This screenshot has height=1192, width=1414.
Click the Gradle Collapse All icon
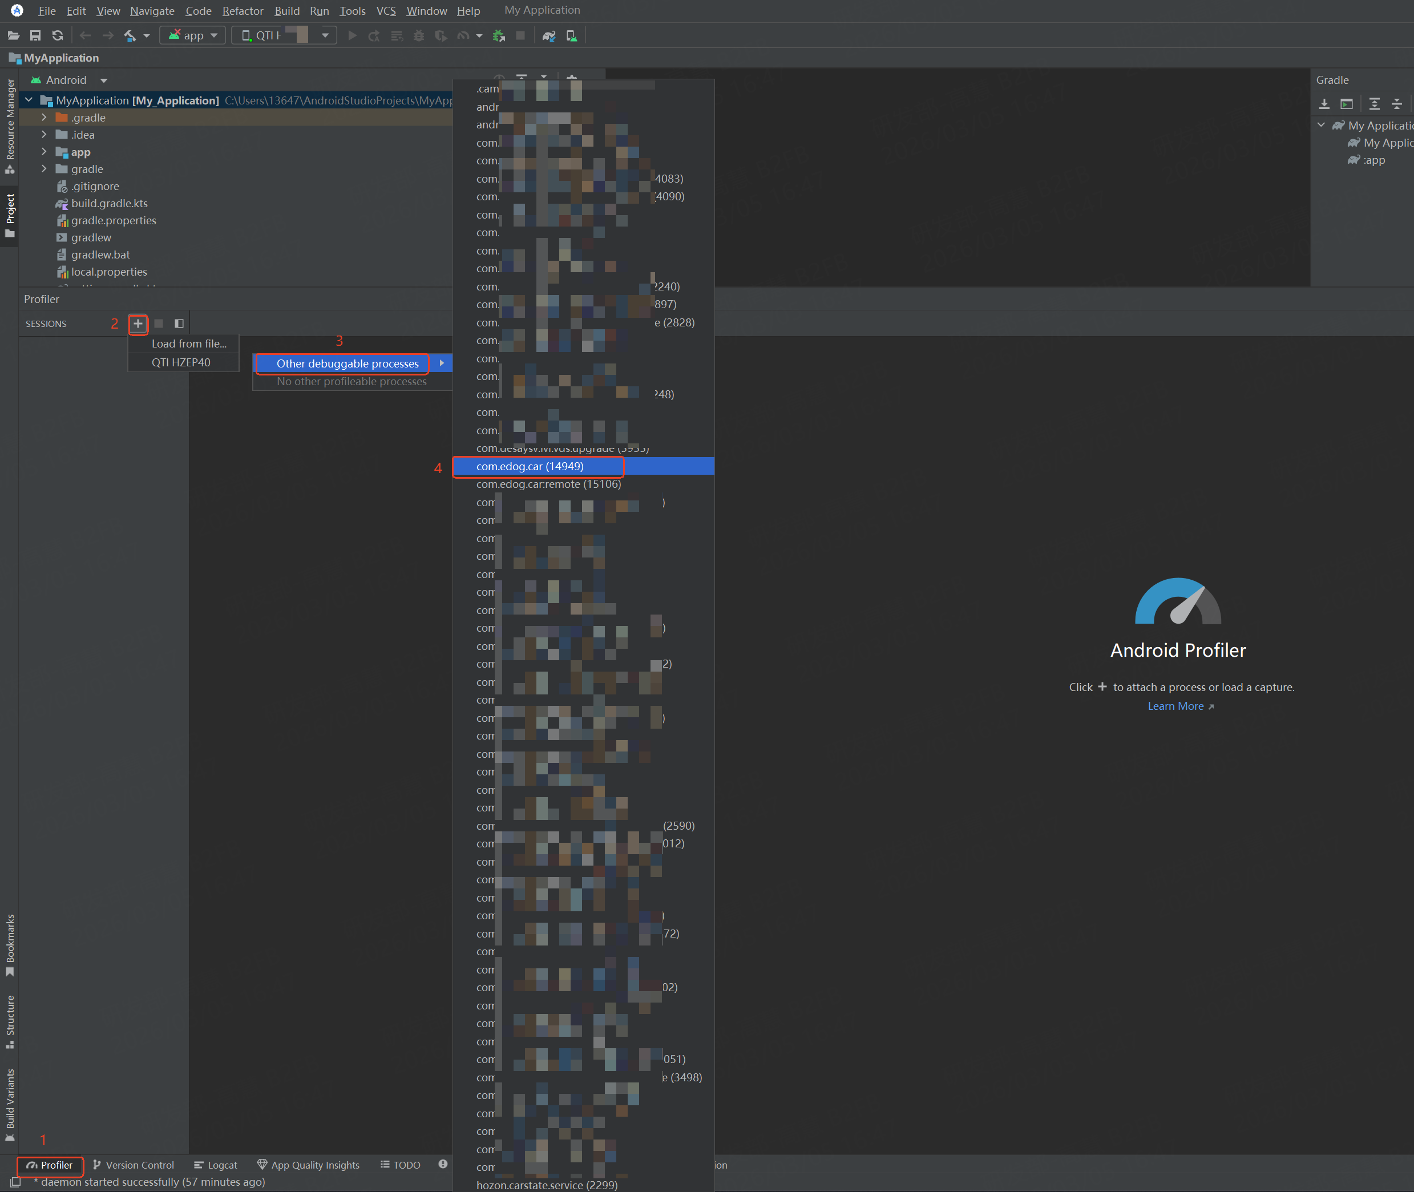click(1396, 103)
